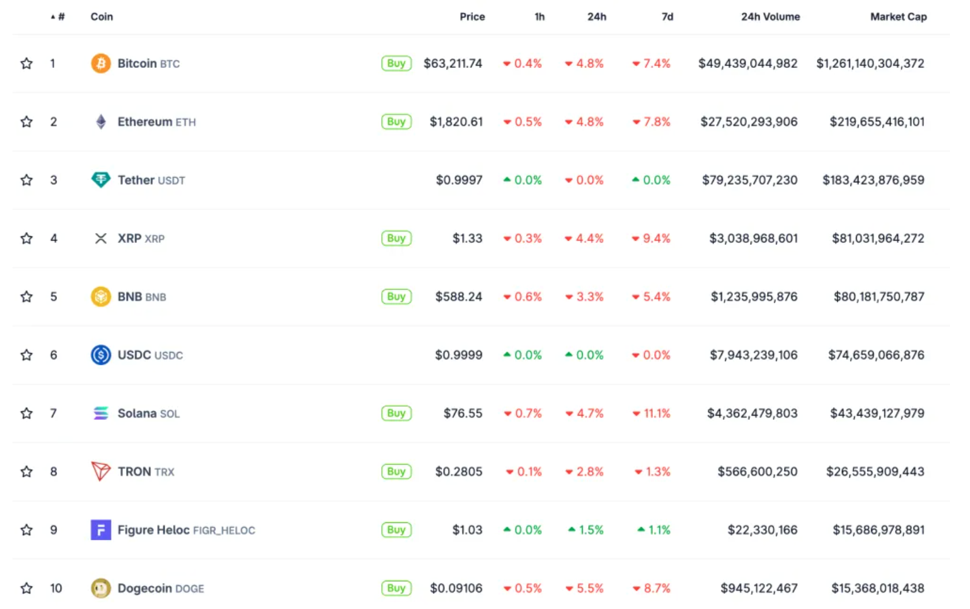Toggle favorite star for Solana
Screen dimensions: 970x609
pos(27,413)
